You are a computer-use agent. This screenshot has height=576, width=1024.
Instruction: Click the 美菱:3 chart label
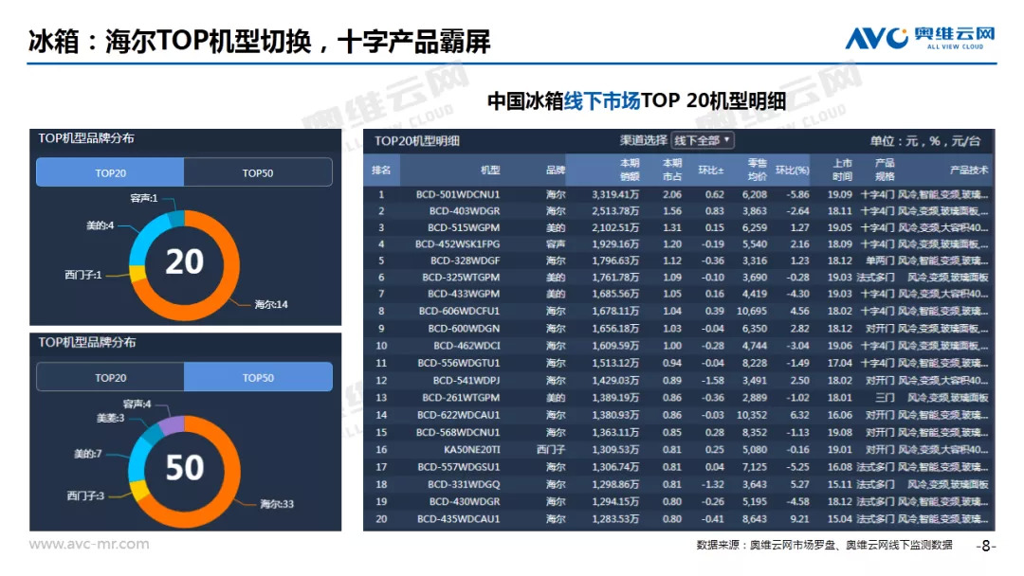pos(110,418)
